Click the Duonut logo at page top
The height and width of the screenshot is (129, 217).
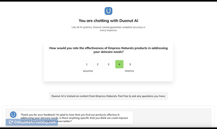click(x=108, y=11)
